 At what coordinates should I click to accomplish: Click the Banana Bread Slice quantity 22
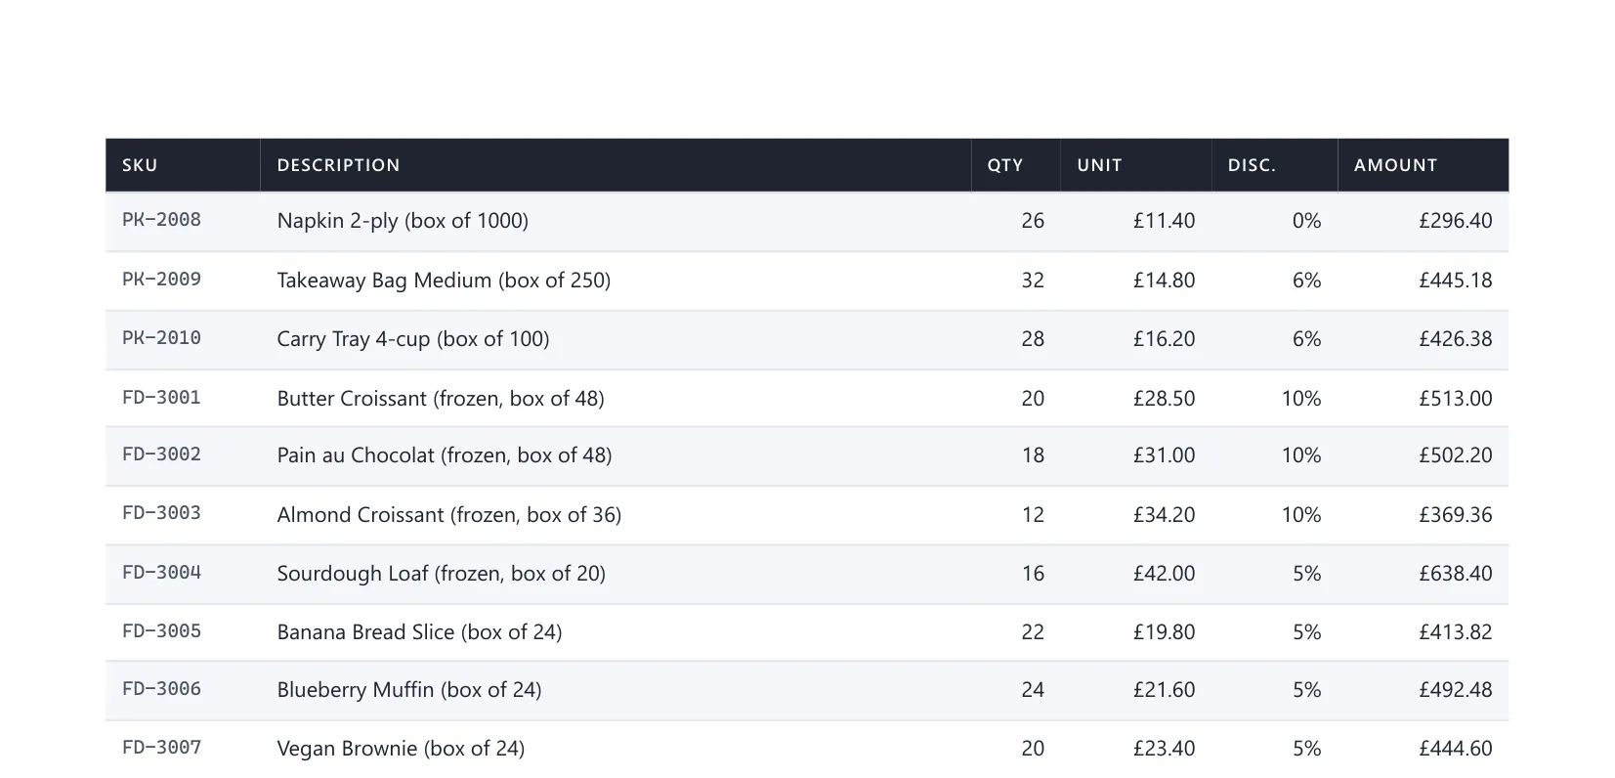pyautogui.click(x=1033, y=632)
